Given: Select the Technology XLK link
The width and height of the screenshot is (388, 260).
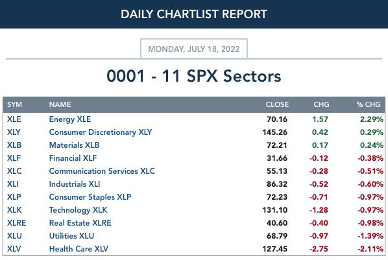Looking at the screenshot, I should 79,210.
